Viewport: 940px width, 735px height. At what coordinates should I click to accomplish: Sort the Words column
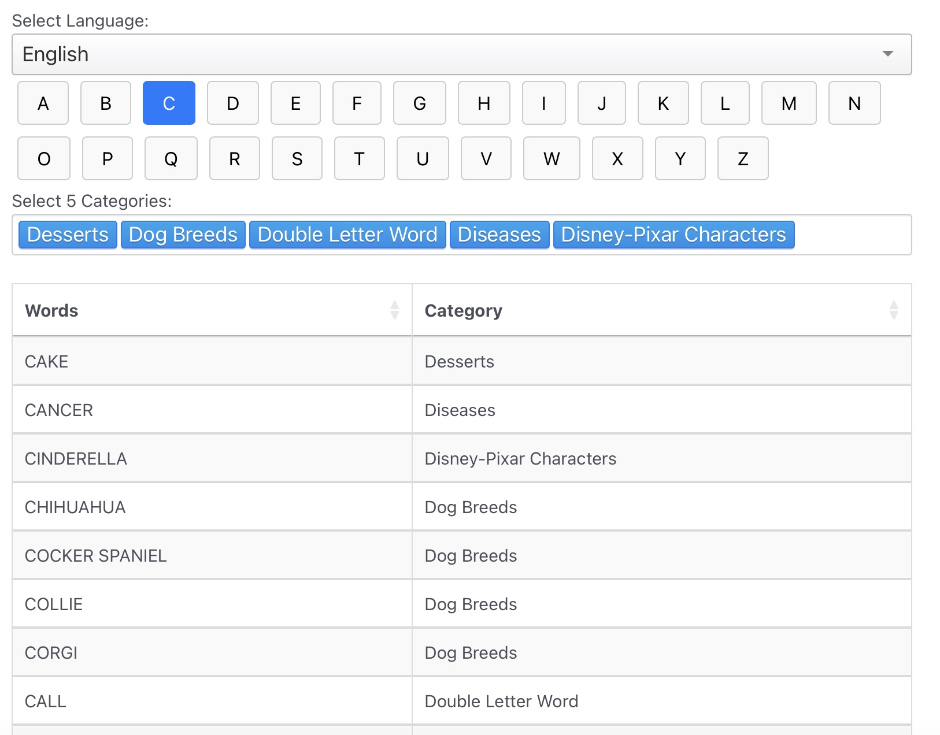(x=394, y=310)
